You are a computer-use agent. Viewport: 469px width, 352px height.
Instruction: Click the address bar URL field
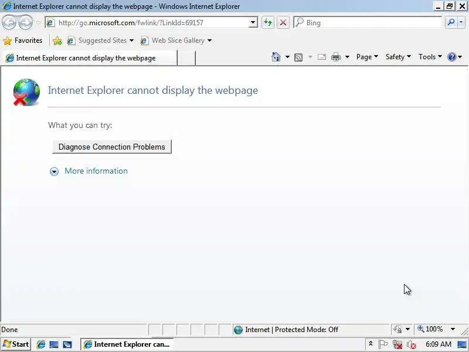pyautogui.click(x=152, y=23)
